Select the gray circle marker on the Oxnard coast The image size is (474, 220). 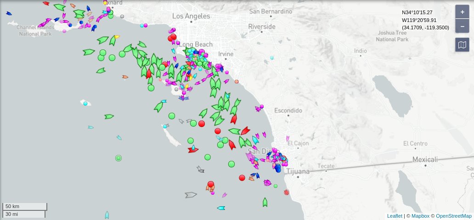pyautogui.click(x=122, y=16)
